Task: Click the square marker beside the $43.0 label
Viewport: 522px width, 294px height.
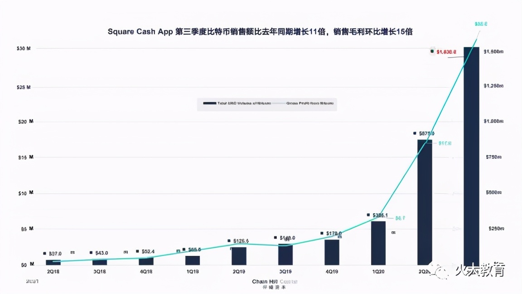Action: click(91, 253)
